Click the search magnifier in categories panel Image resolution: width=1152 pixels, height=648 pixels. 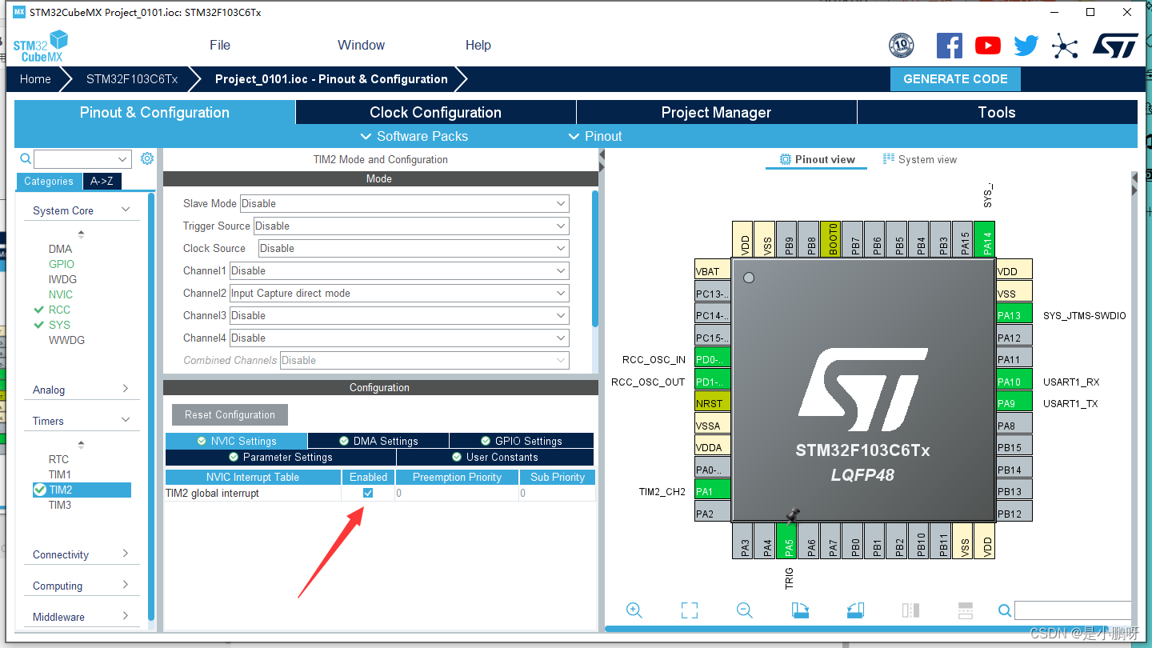pos(26,158)
